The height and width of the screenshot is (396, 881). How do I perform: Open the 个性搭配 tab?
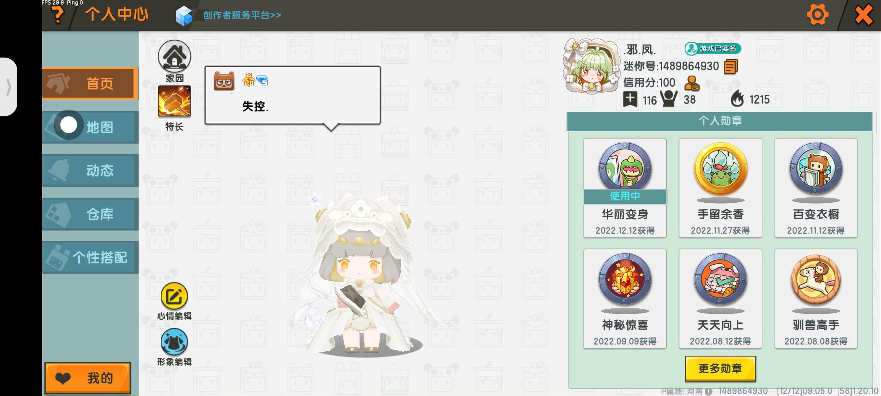click(x=90, y=257)
